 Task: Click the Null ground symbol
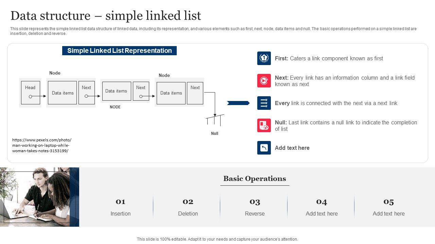point(215,120)
